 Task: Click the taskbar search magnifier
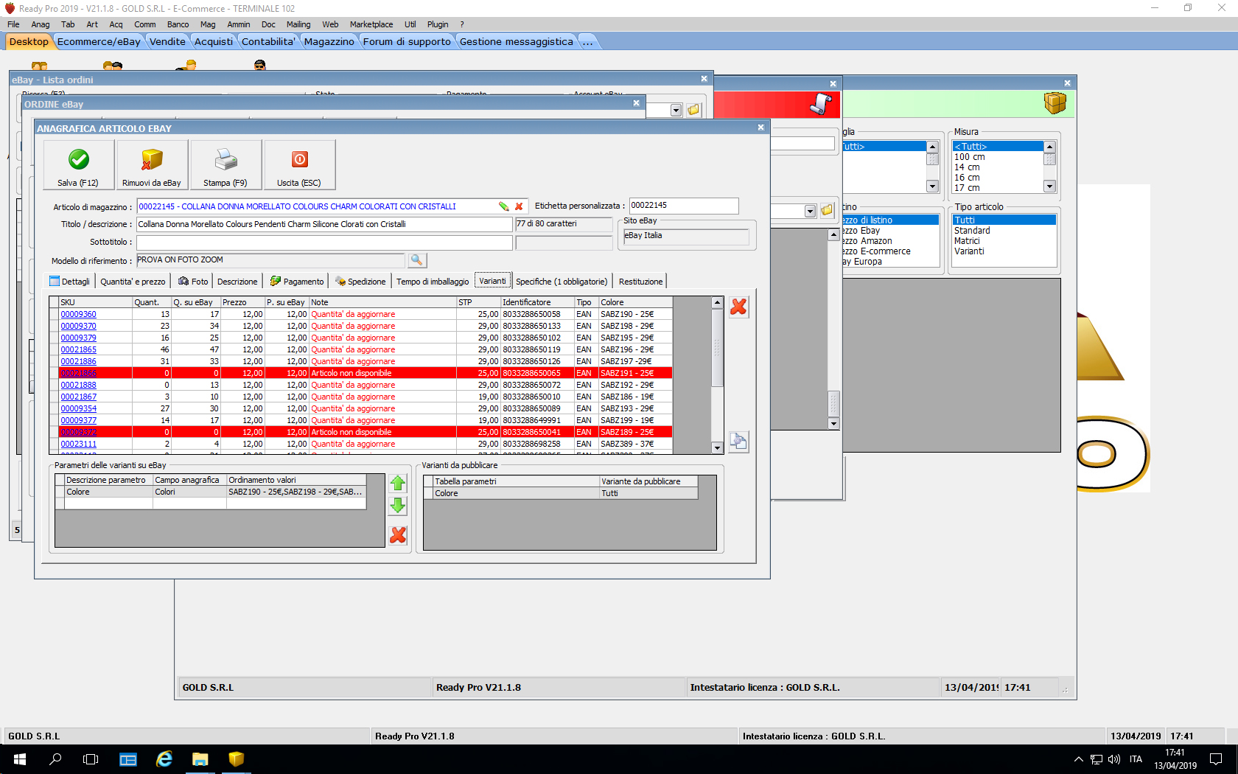55,759
